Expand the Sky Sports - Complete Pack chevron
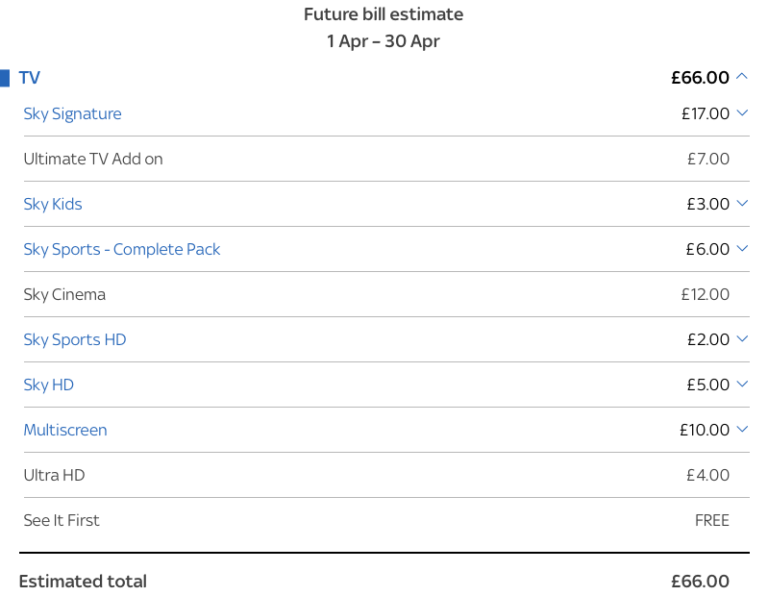768x596 pixels. point(741,249)
